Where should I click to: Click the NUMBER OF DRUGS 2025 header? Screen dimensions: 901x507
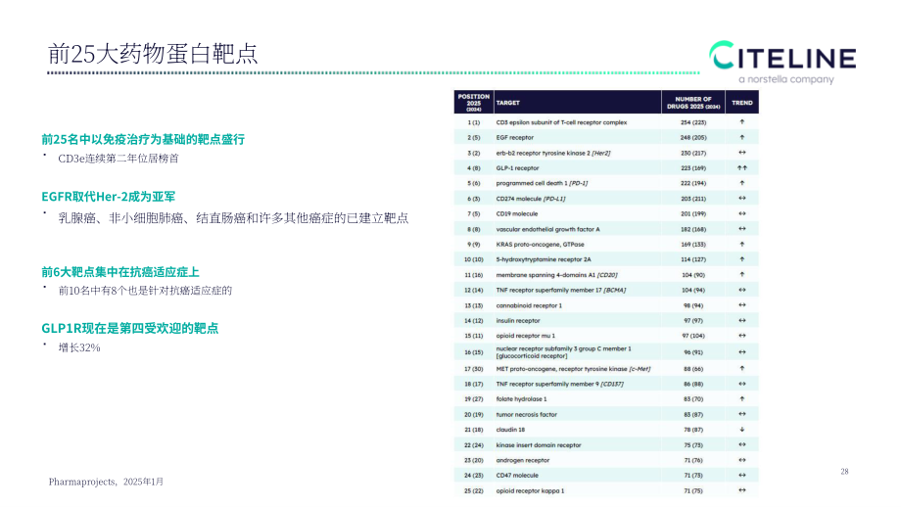coord(693,103)
